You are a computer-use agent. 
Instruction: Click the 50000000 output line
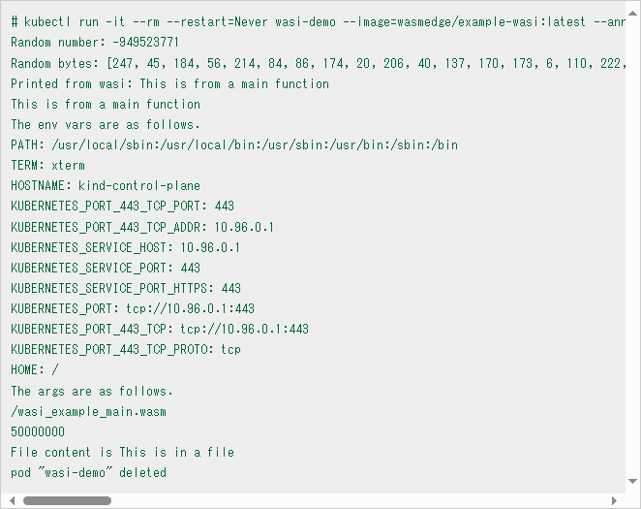point(38,431)
